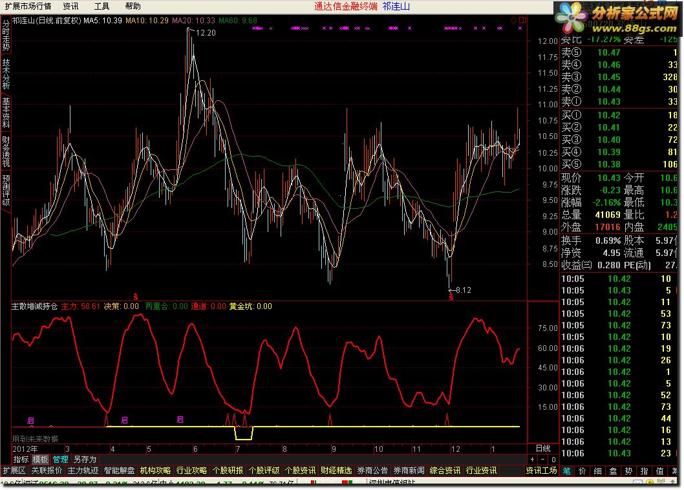This screenshot has width=684, height=490.
Task: Switch to 技术分析 side tab
Action: tap(6, 74)
